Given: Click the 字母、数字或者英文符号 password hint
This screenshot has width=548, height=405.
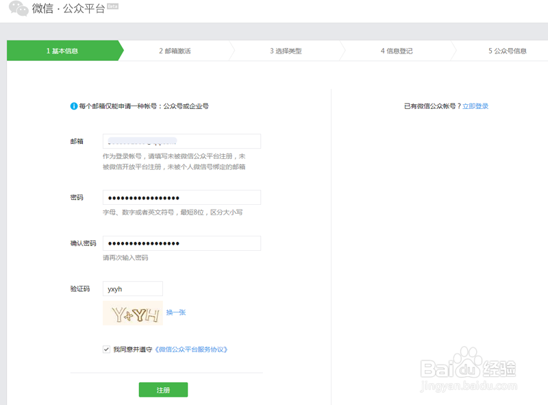Looking at the screenshot, I should coord(173,212).
